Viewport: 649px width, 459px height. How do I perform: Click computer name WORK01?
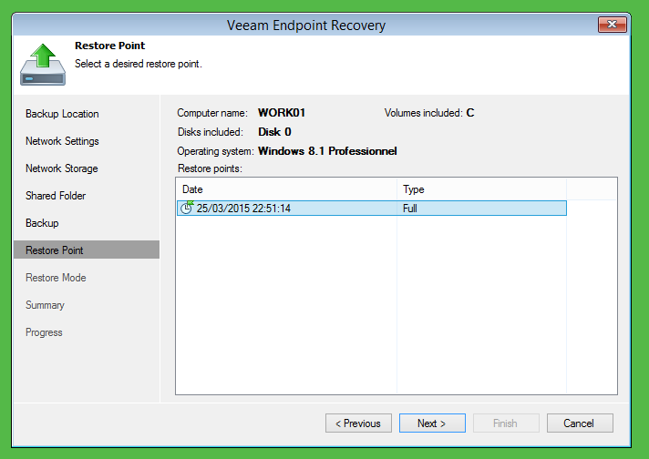tap(282, 113)
